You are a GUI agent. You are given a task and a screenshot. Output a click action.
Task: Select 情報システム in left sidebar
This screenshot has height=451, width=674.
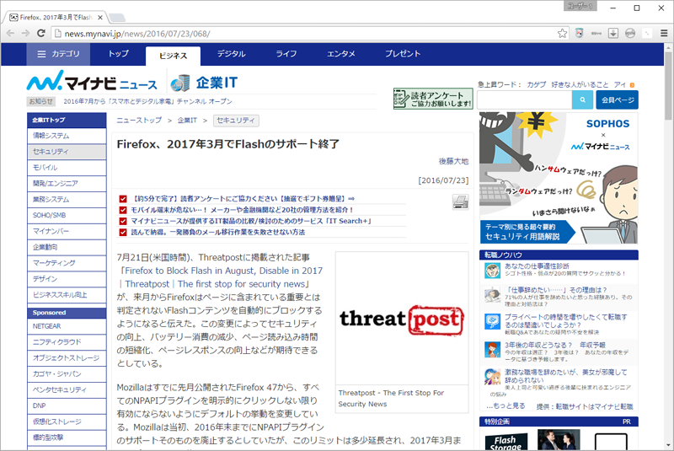pos(67,136)
